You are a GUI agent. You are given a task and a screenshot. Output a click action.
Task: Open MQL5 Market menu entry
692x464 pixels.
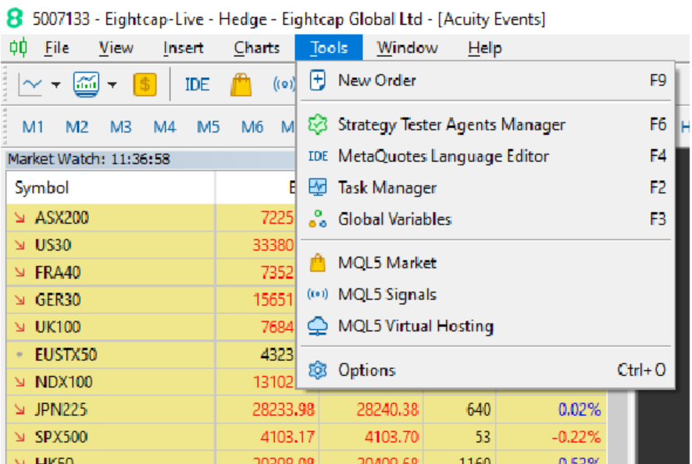coord(487,263)
